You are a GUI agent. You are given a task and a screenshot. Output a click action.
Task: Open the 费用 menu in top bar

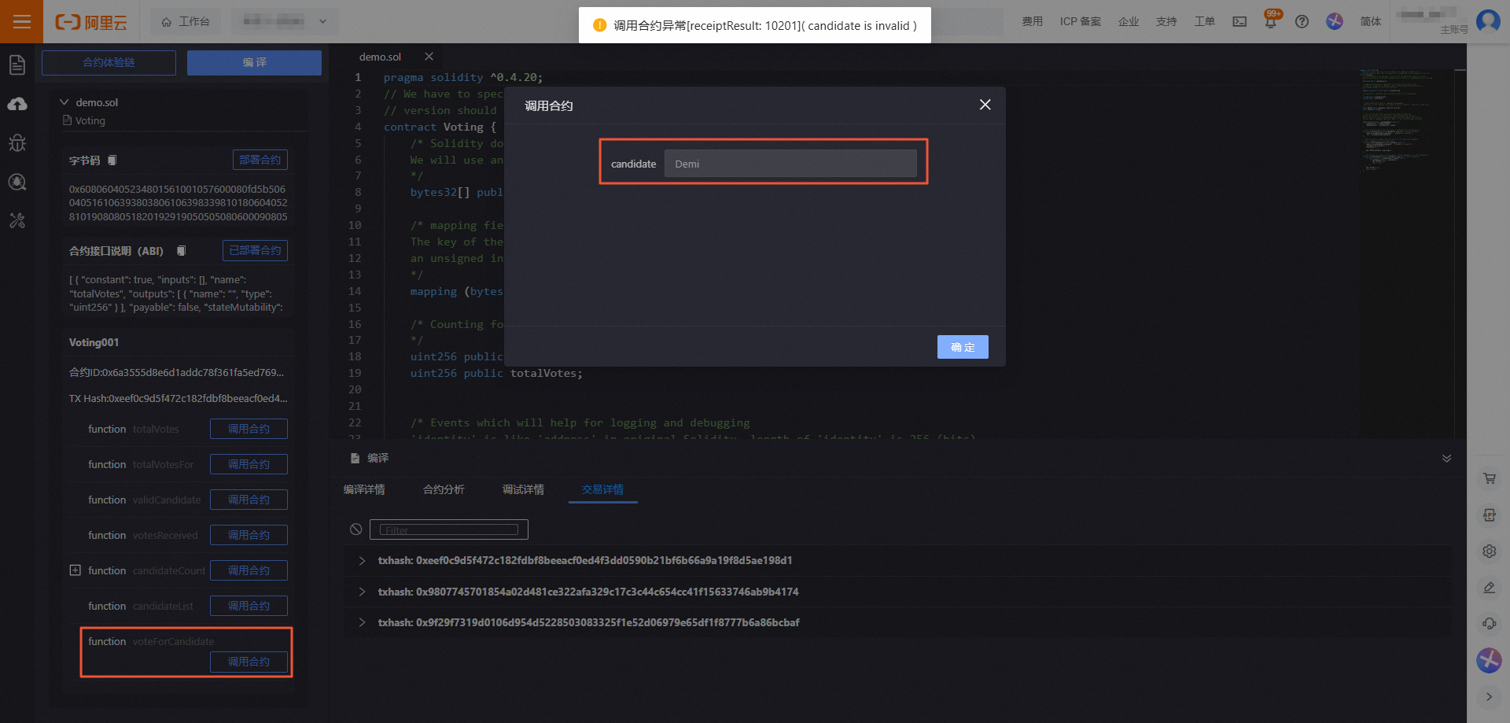point(1032,21)
